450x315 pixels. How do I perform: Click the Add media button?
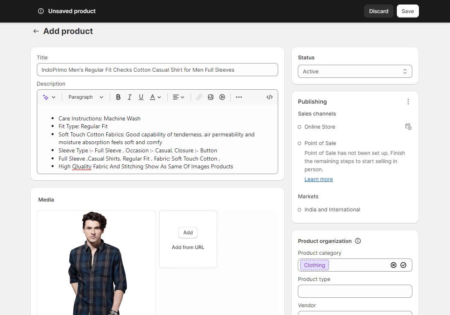click(188, 233)
